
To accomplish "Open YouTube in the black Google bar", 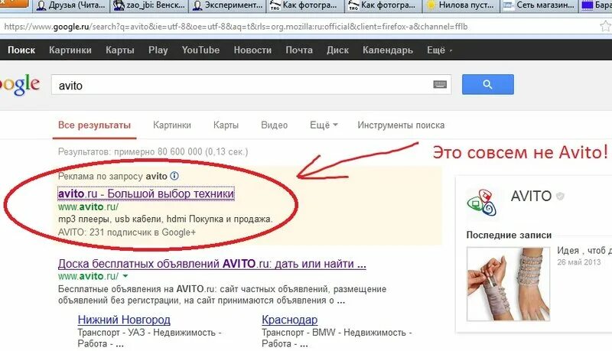I will point(200,50).
